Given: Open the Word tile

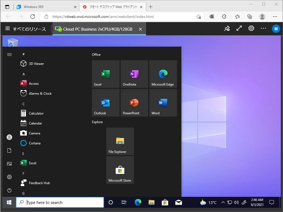Looking at the screenshot, I should (163, 102).
